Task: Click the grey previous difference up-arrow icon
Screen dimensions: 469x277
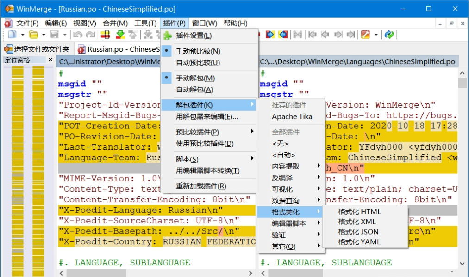Action: click(132, 35)
